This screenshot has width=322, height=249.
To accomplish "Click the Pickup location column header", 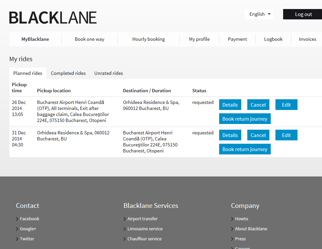I will coord(54,91).
